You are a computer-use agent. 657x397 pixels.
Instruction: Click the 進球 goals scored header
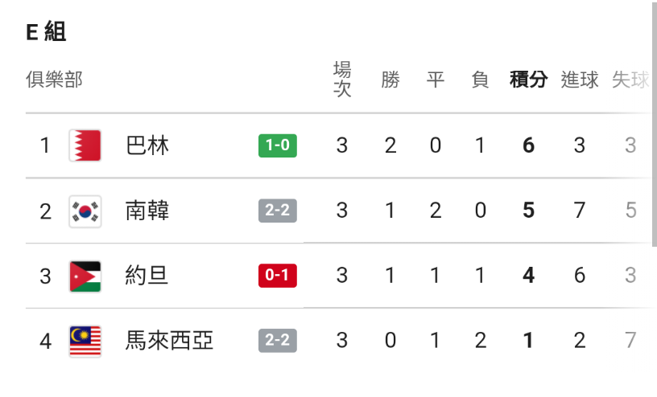pos(580,80)
